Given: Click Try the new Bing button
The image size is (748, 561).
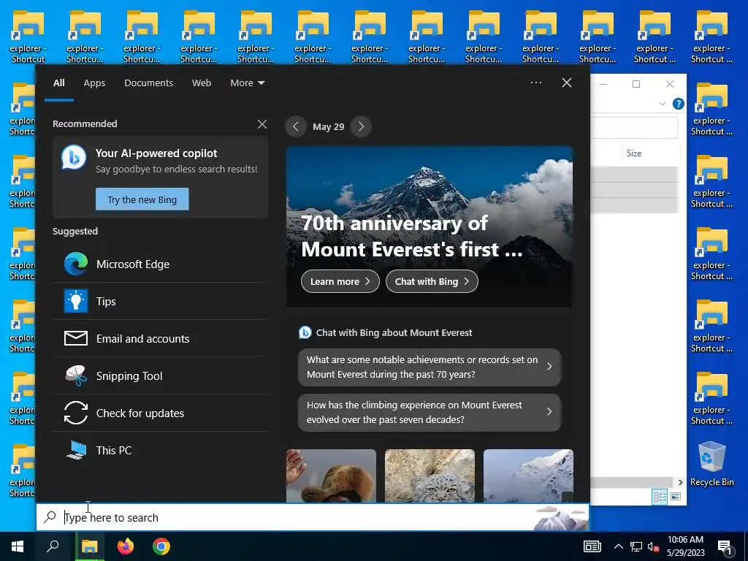Looking at the screenshot, I should pyautogui.click(x=142, y=199).
